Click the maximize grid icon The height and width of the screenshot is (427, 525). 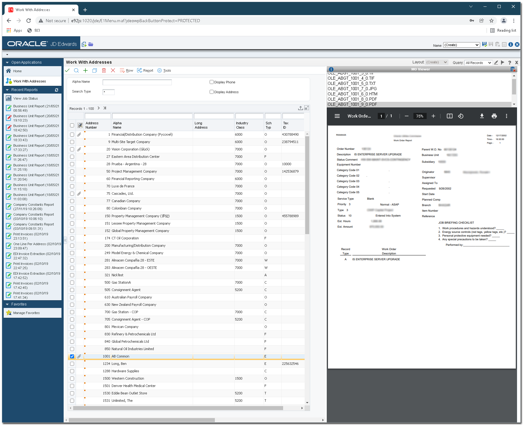[306, 108]
